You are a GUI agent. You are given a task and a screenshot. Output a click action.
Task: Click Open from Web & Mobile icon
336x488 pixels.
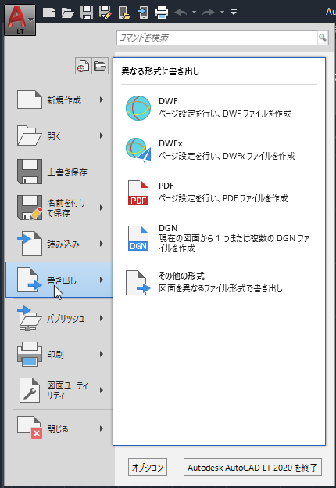(x=124, y=13)
